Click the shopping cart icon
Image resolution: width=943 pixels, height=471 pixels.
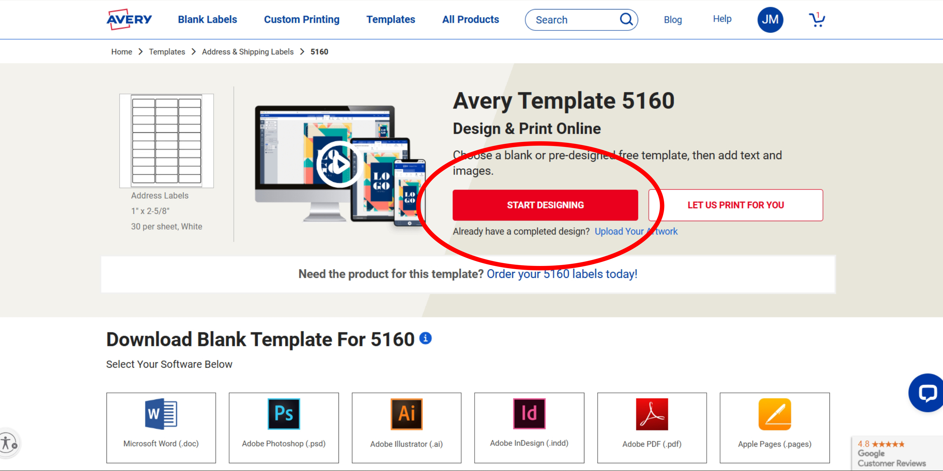tap(817, 20)
